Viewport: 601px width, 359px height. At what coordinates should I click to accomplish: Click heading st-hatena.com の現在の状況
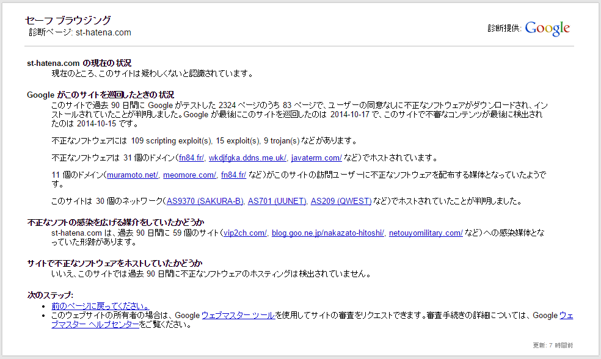(79, 63)
